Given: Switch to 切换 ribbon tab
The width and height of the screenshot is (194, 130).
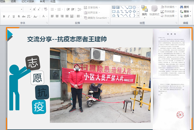Looking at the screenshot, I should (x=3, y=1).
